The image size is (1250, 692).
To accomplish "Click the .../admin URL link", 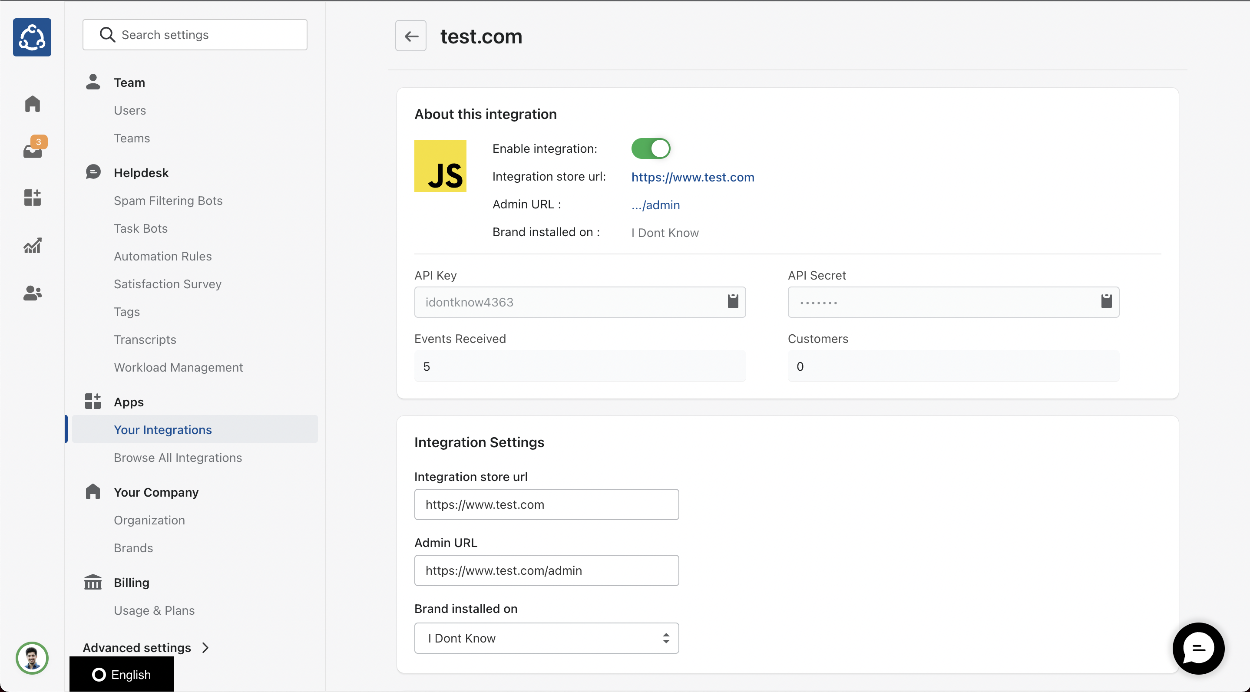I will pos(655,204).
